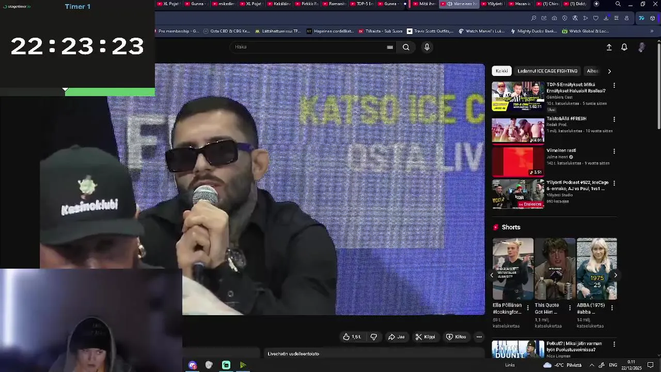This screenshot has width=661, height=372.
Task: Click the browser toolbar find-in-page icon
Action: 533,18
